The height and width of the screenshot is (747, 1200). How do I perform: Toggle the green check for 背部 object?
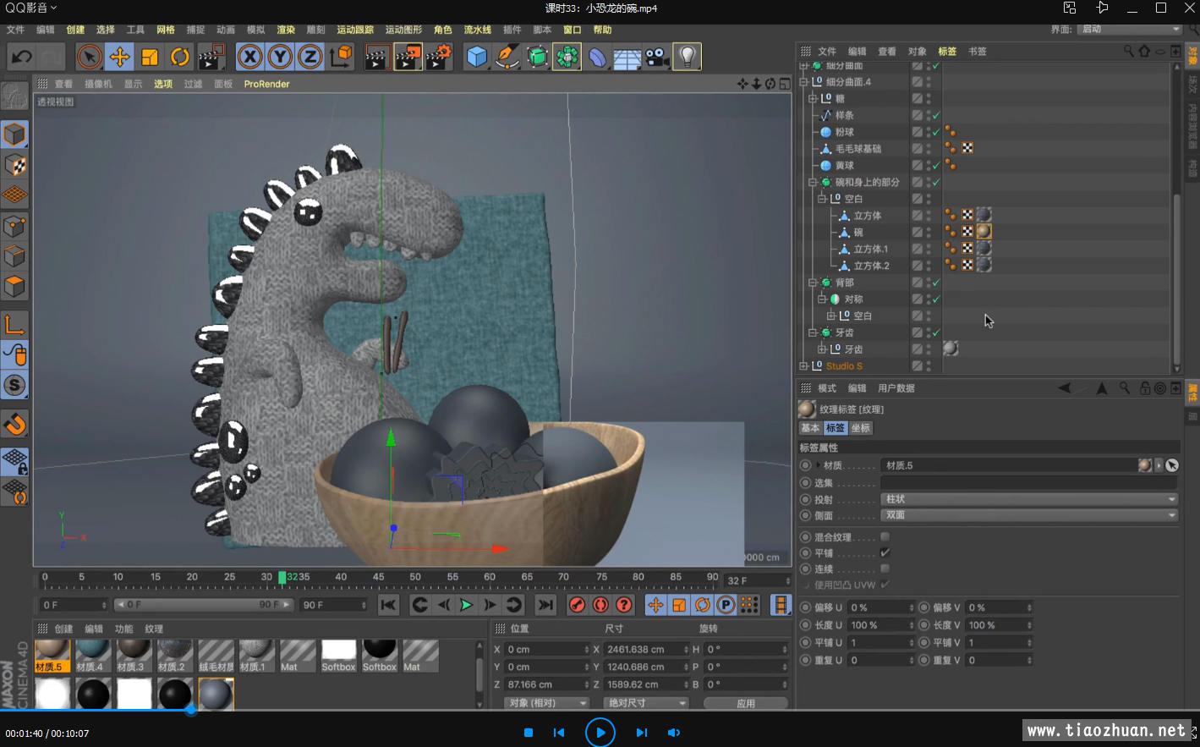(936, 283)
